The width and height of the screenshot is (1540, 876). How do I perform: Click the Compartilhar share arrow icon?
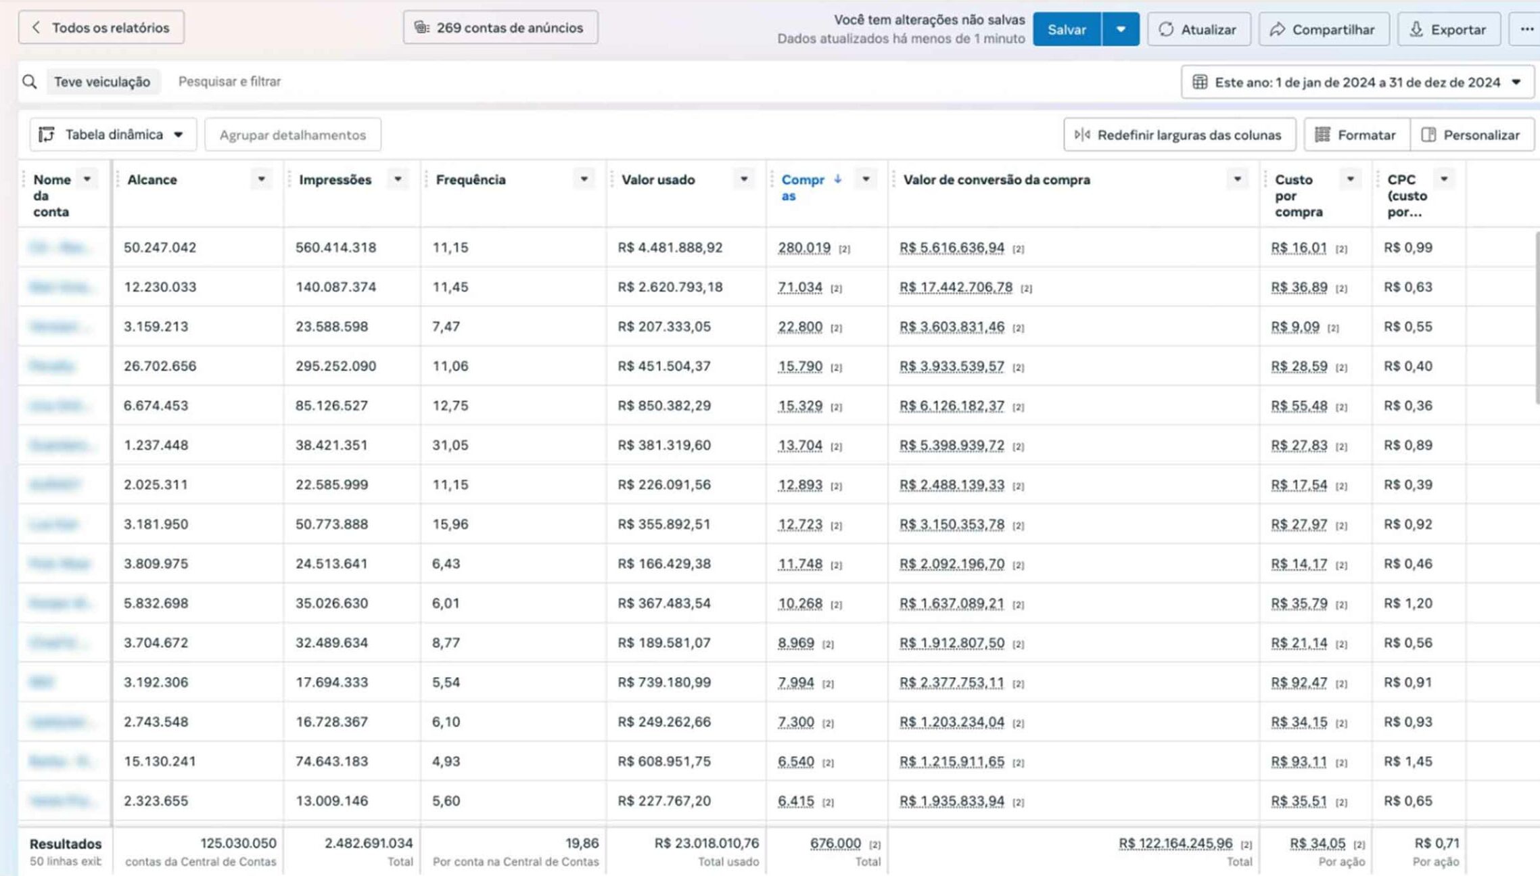1277,29
